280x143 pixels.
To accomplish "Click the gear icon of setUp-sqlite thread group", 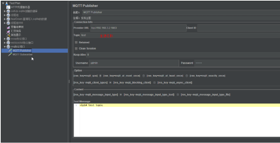I will pyautogui.click(x=8, y=11).
